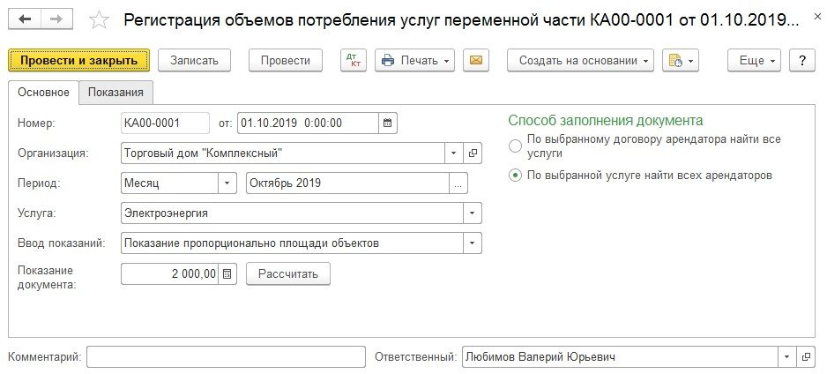Image resolution: width=827 pixels, height=374 pixels.
Task: Click into the Комментарий text field
Action: [x=226, y=357]
